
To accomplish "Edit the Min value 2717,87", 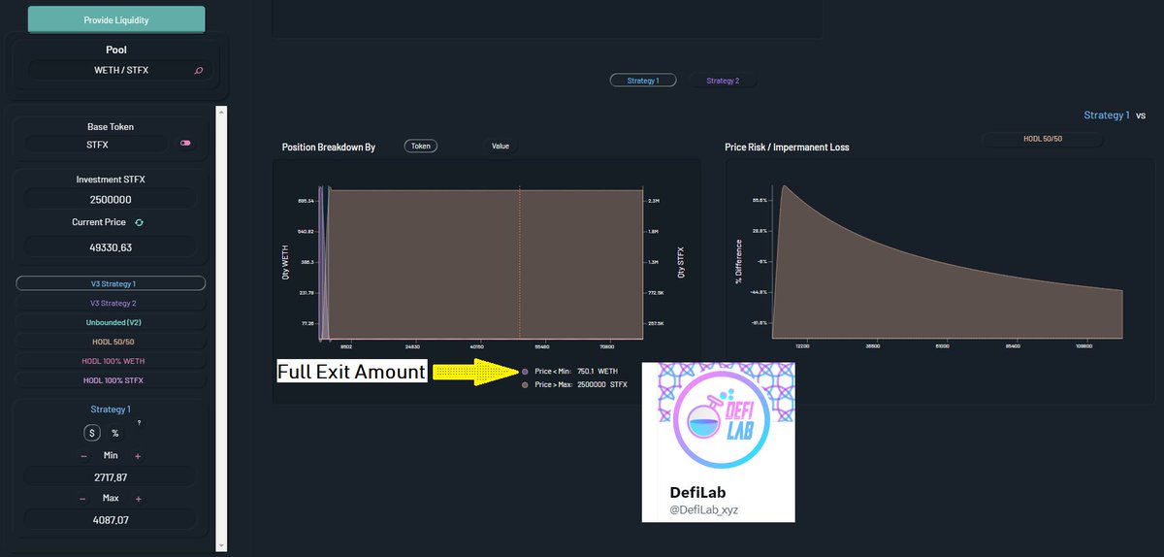I will pyautogui.click(x=111, y=477).
